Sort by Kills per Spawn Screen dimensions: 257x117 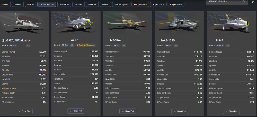pyautogui.click(x=121, y=4)
